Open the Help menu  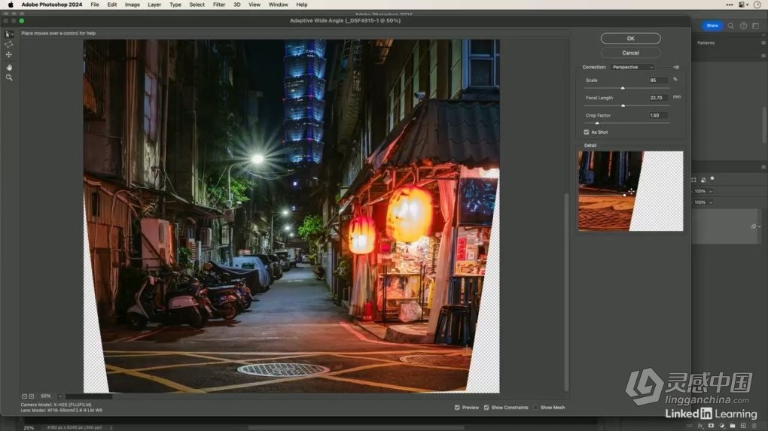pyautogui.click(x=302, y=5)
